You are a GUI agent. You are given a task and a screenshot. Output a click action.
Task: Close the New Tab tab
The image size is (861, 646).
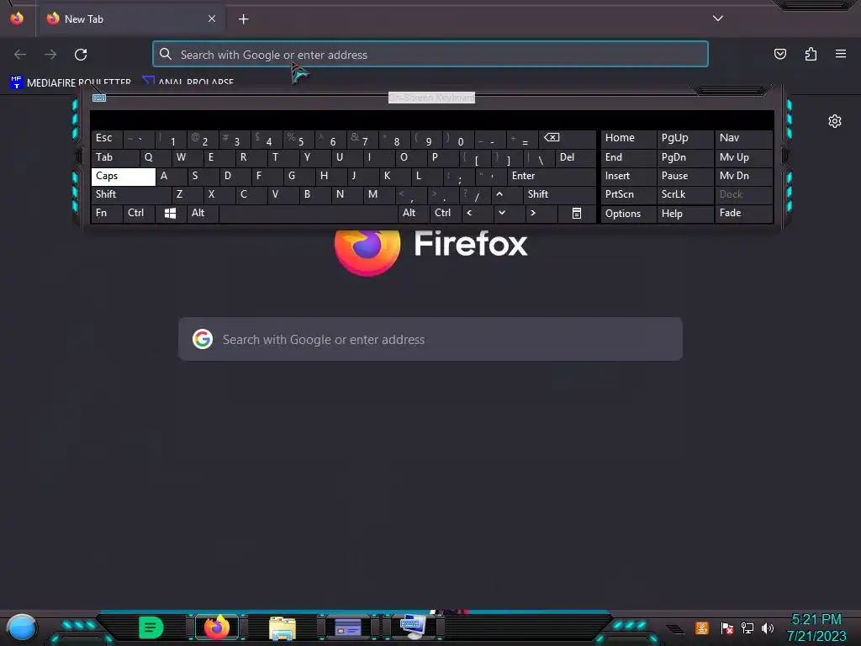[212, 19]
